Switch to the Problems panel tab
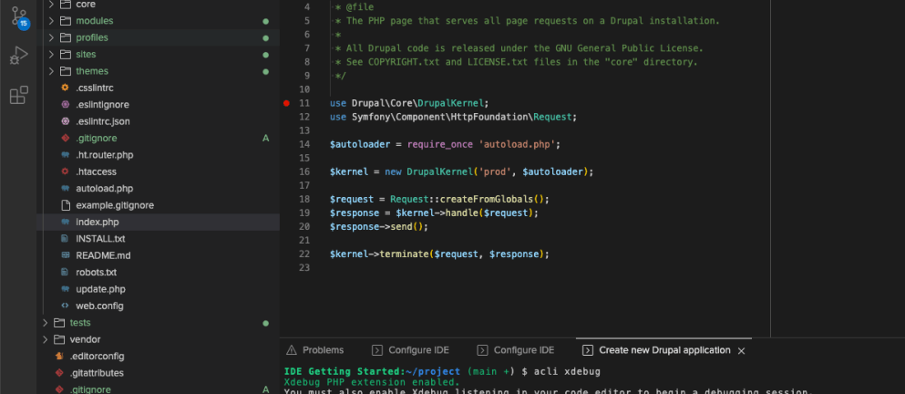The width and height of the screenshot is (905, 394). [314, 350]
